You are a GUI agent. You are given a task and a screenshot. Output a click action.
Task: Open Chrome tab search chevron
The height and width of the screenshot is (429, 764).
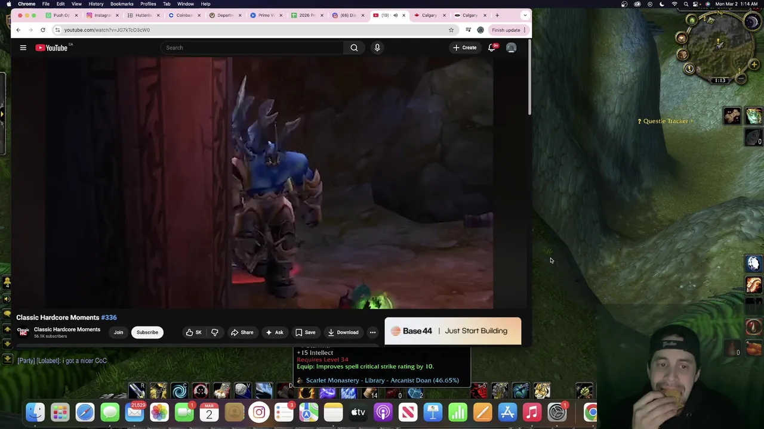(525, 15)
